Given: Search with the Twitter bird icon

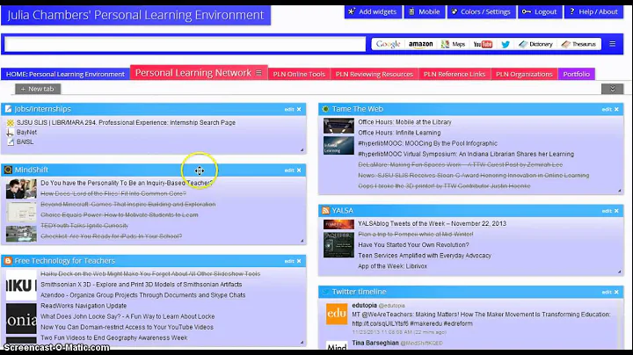Looking at the screenshot, I should click(x=506, y=44).
